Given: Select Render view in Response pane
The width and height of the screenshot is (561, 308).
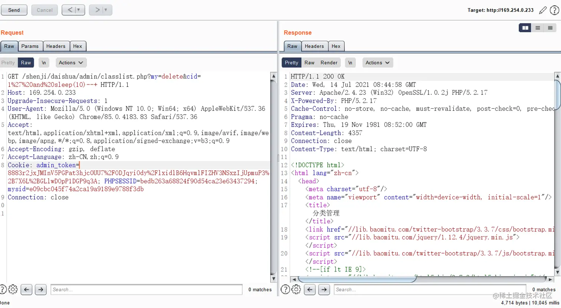Looking at the screenshot, I should pos(329,63).
